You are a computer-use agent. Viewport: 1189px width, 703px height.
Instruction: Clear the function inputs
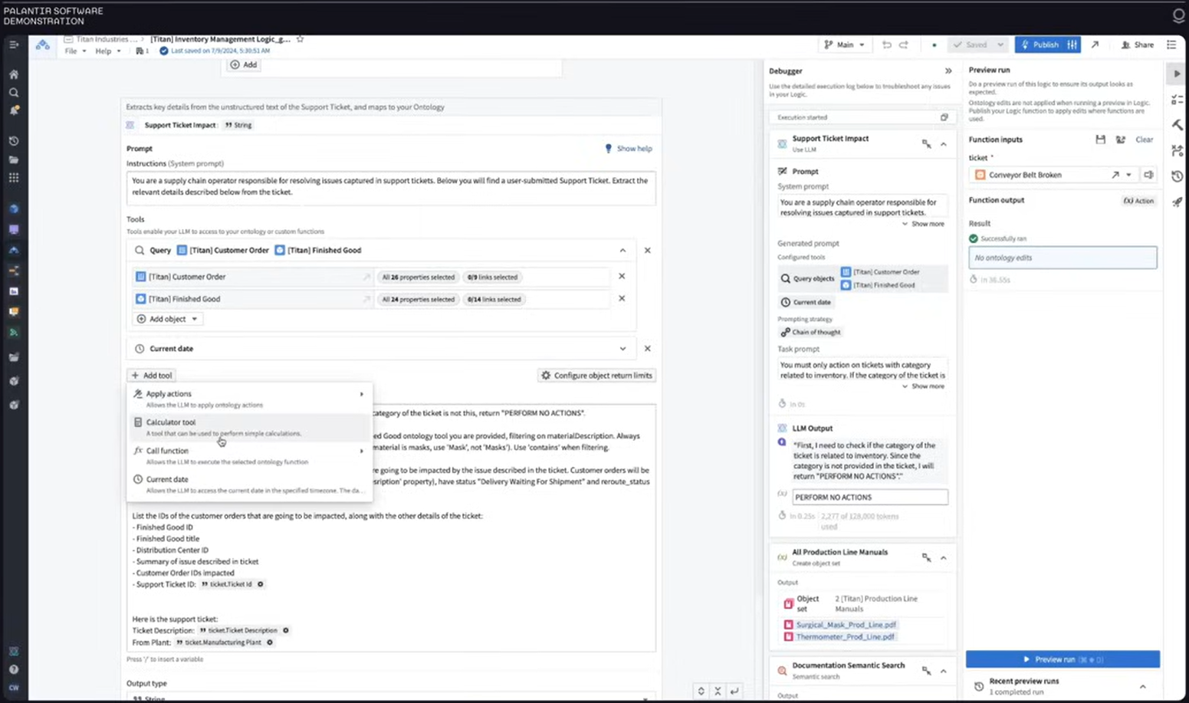click(1144, 140)
